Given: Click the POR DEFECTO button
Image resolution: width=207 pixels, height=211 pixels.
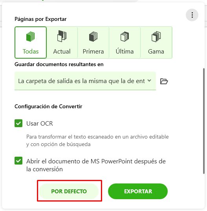Looking at the screenshot, I should 69,191.
